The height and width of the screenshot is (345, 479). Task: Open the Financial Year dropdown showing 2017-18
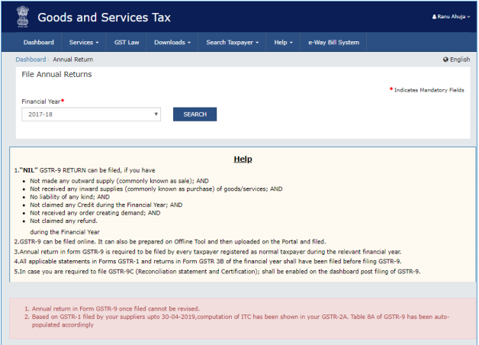tap(91, 114)
